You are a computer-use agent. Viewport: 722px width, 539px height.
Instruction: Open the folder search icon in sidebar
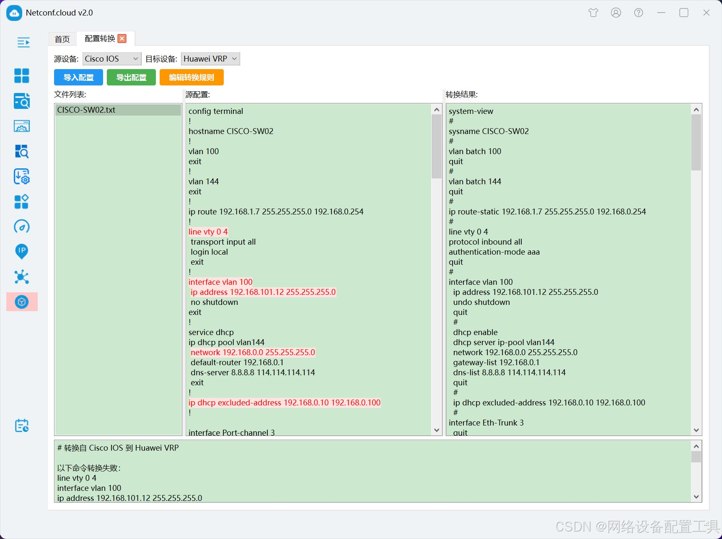[22, 101]
